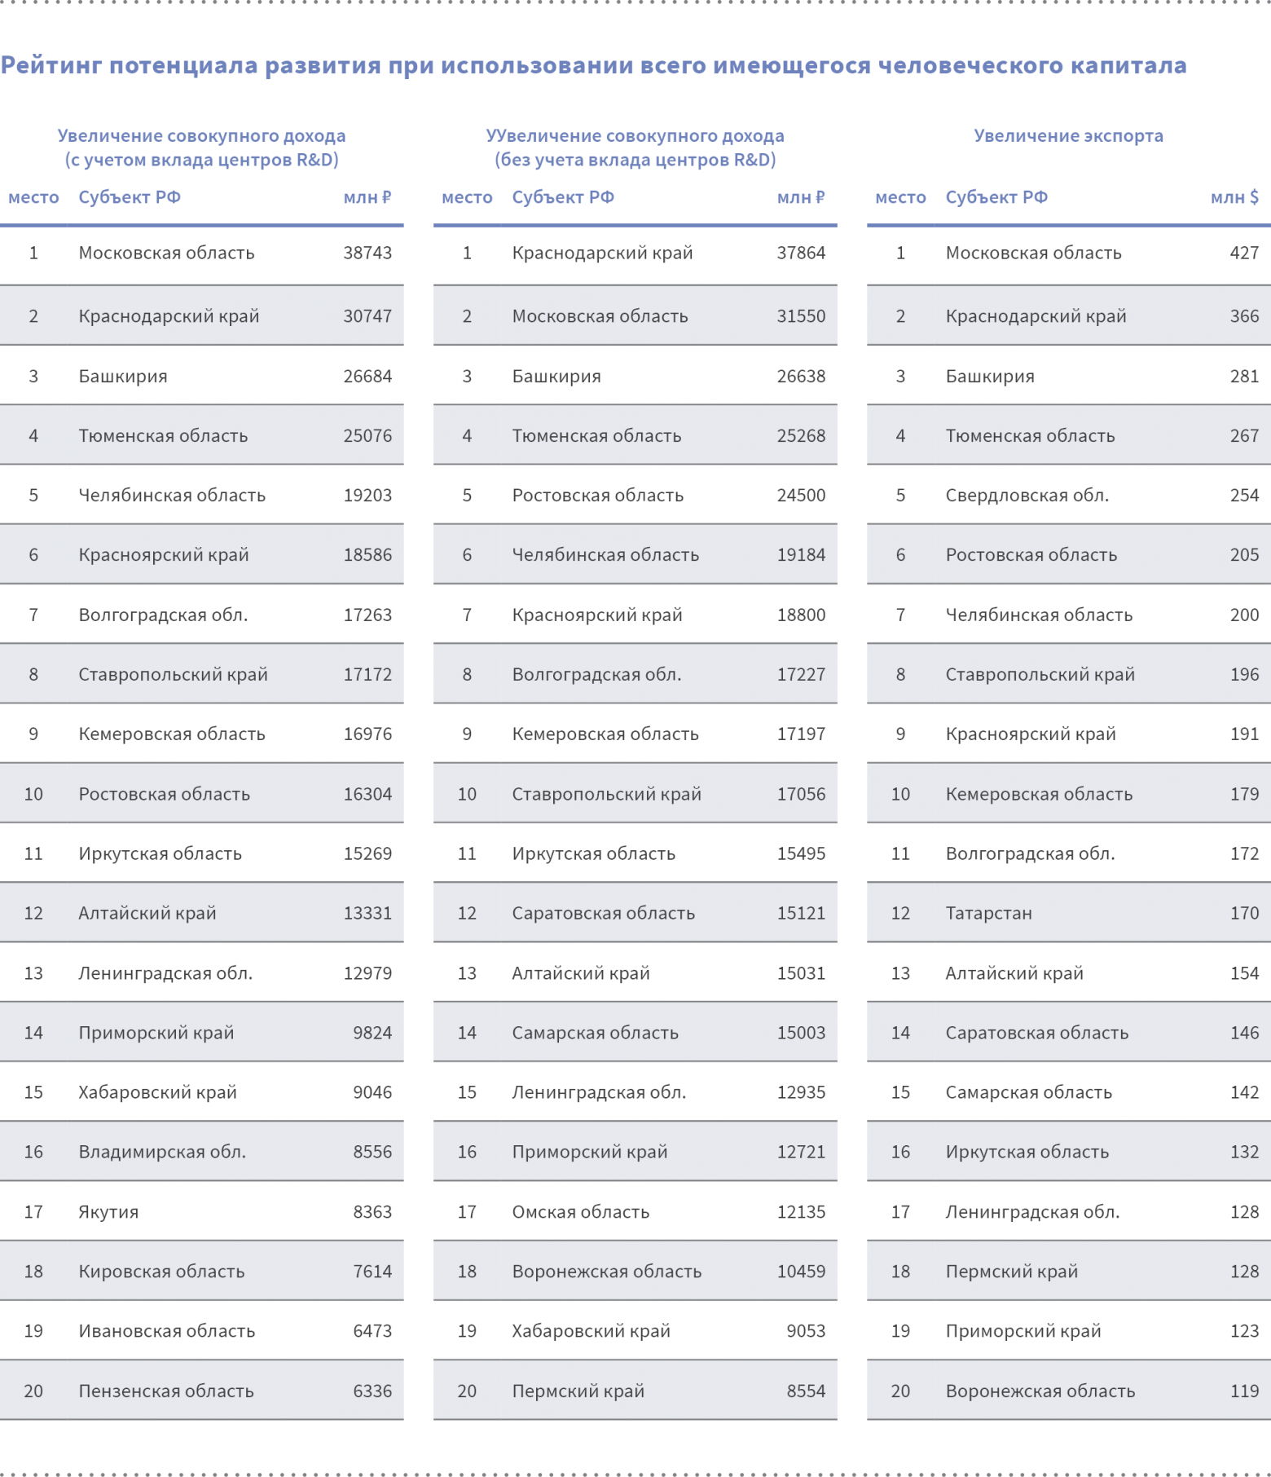The width and height of the screenshot is (1271, 1477).
Task: Select the "Увеличение экспорта" table heading
Action: coord(1068,136)
